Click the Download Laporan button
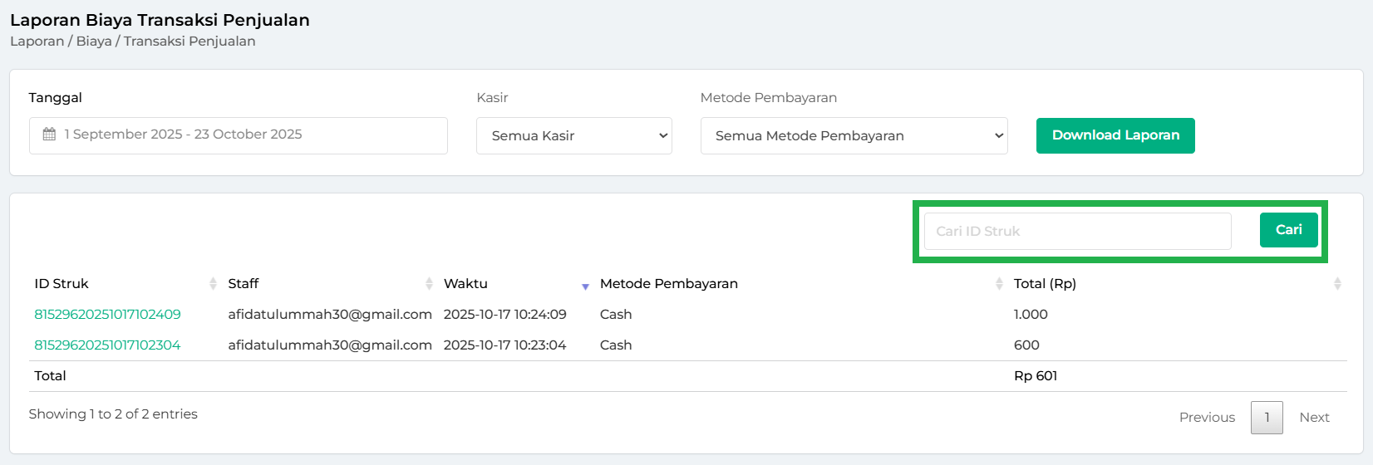The width and height of the screenshot is (1373, 465). (1115, 135)
